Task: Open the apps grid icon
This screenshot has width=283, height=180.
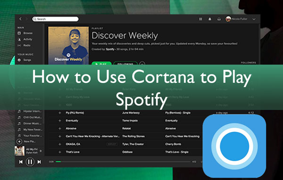Action: pos(200,19)
